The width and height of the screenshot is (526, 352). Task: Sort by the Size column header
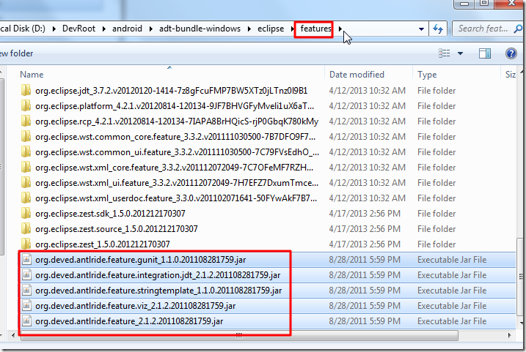coord(511,75)
